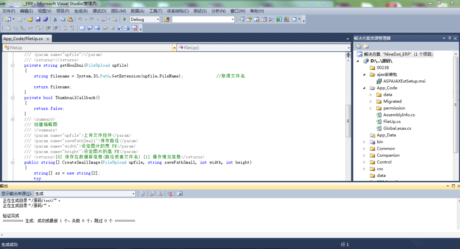Uncomment selected lines icon

click(72, 28)
